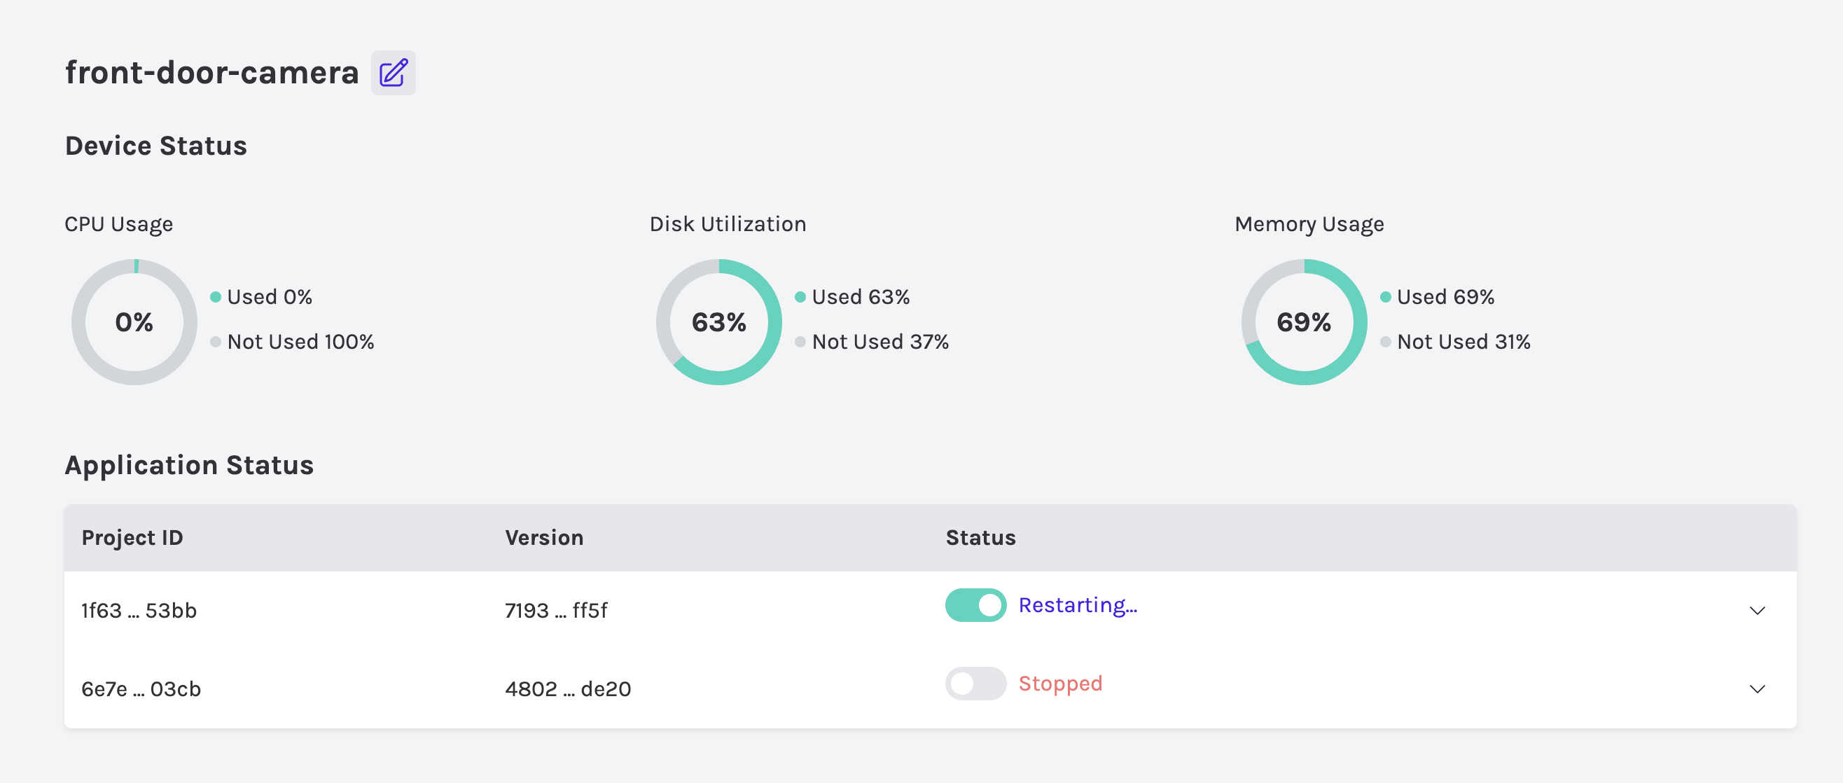
Task: Click the Disk Utilization progress ring
Action: tap(718, 322)
